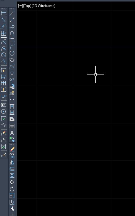
Task: Select the Linear dimension tool
Action: (4, 13)
